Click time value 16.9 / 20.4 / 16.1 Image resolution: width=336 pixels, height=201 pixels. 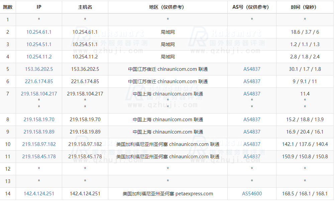pos(305,132)
